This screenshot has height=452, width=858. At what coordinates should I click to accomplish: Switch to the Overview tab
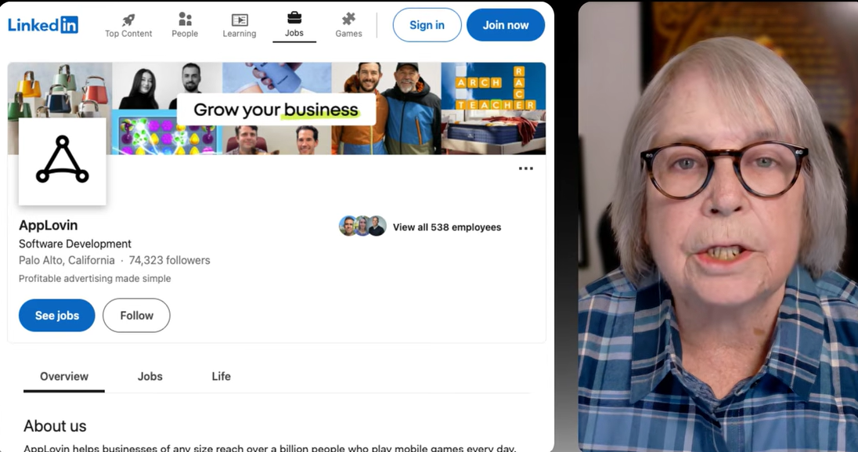[64, 376]
